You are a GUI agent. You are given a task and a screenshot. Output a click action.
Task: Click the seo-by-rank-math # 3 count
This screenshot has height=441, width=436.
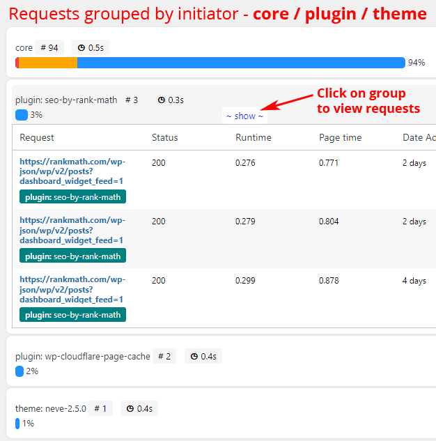(132, 100)
